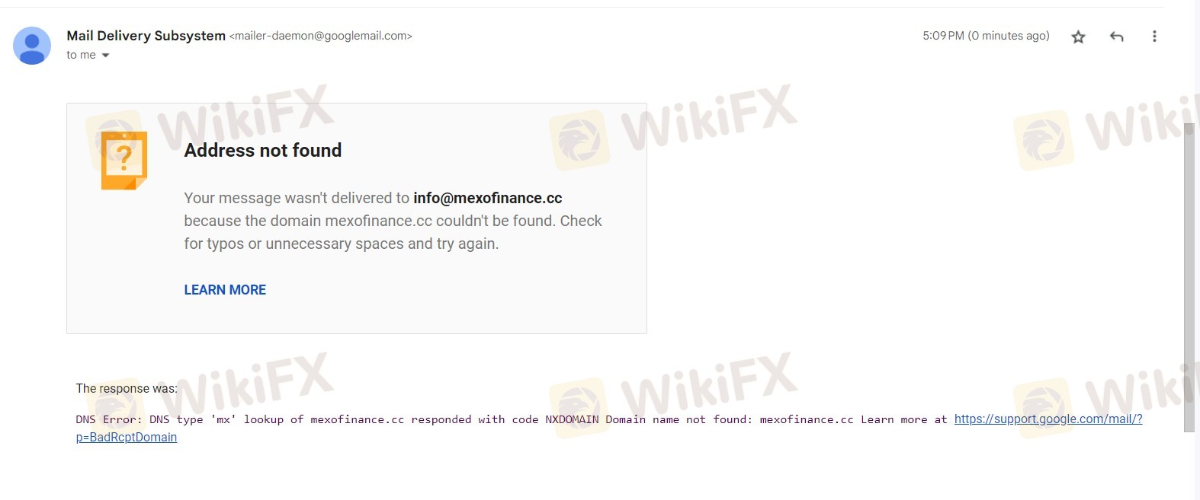Click the info@mexofinance.cc email address
Screen dimensions: 1200x500
[488, 198]
